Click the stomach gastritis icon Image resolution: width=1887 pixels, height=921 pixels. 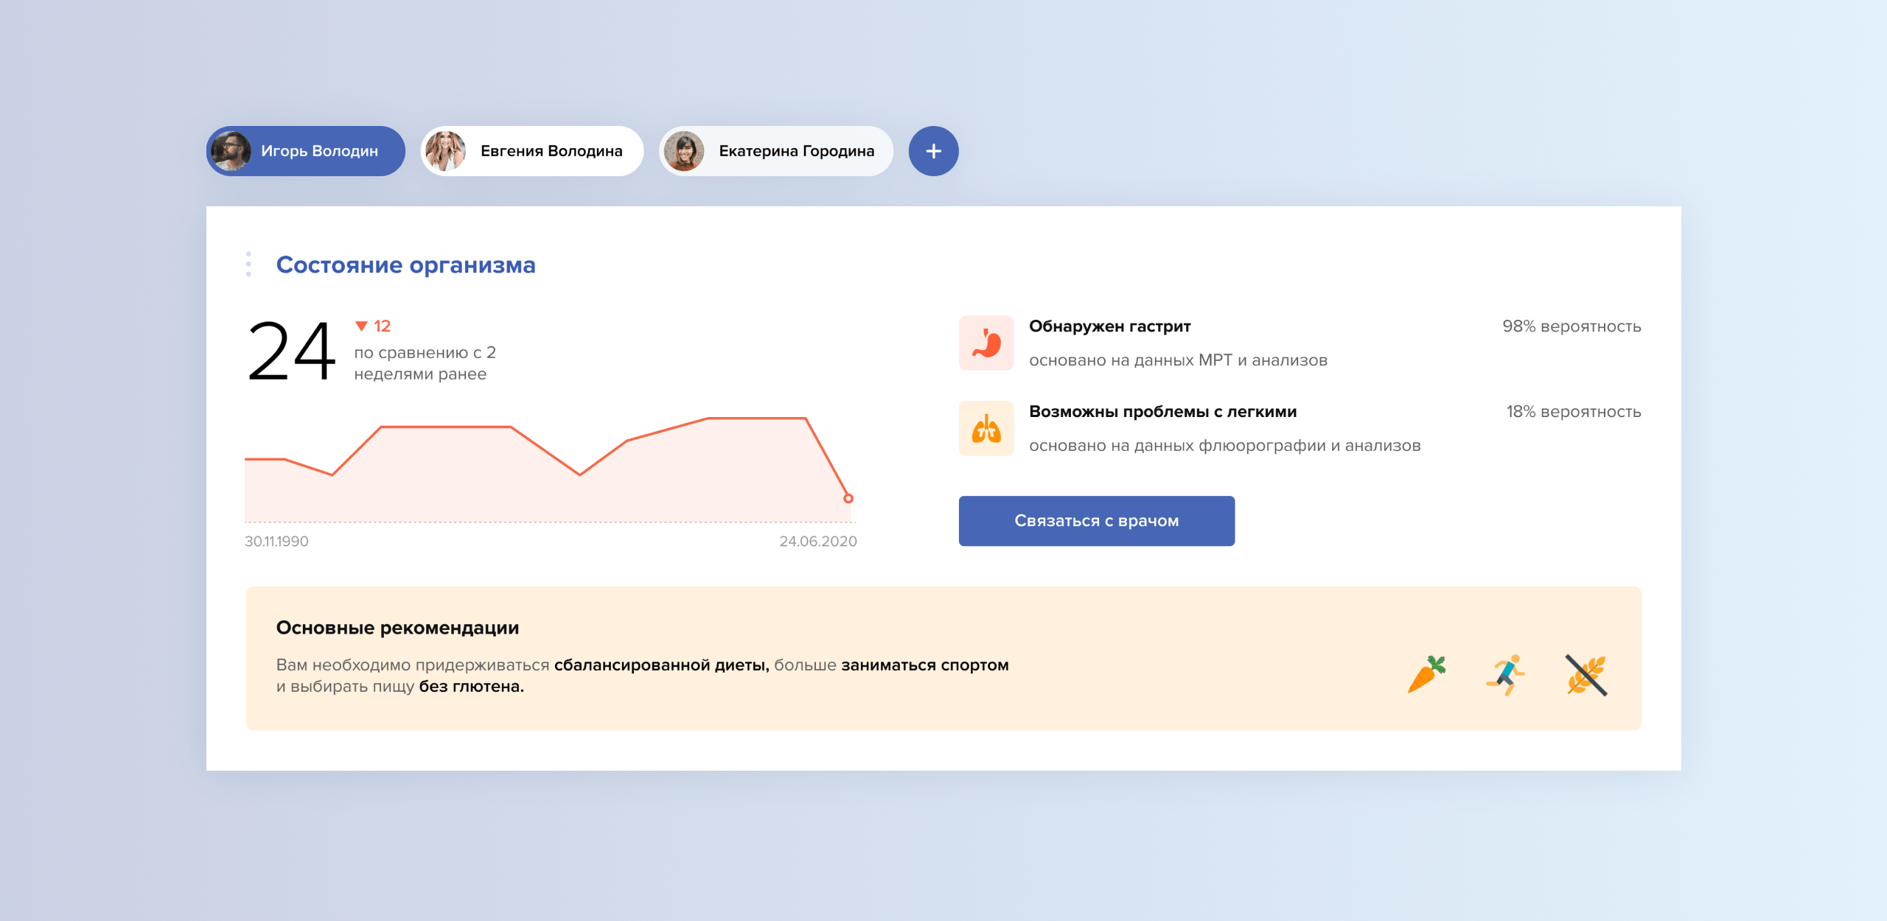click(x=986, y=343)
